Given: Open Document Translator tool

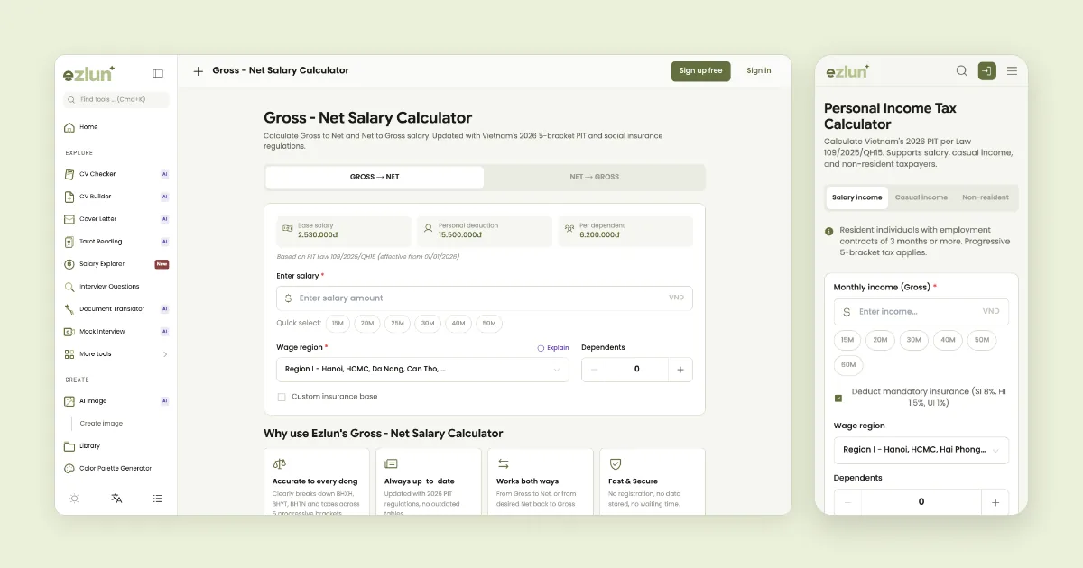Looking at the screenshot, I should (x=116, y=309).
